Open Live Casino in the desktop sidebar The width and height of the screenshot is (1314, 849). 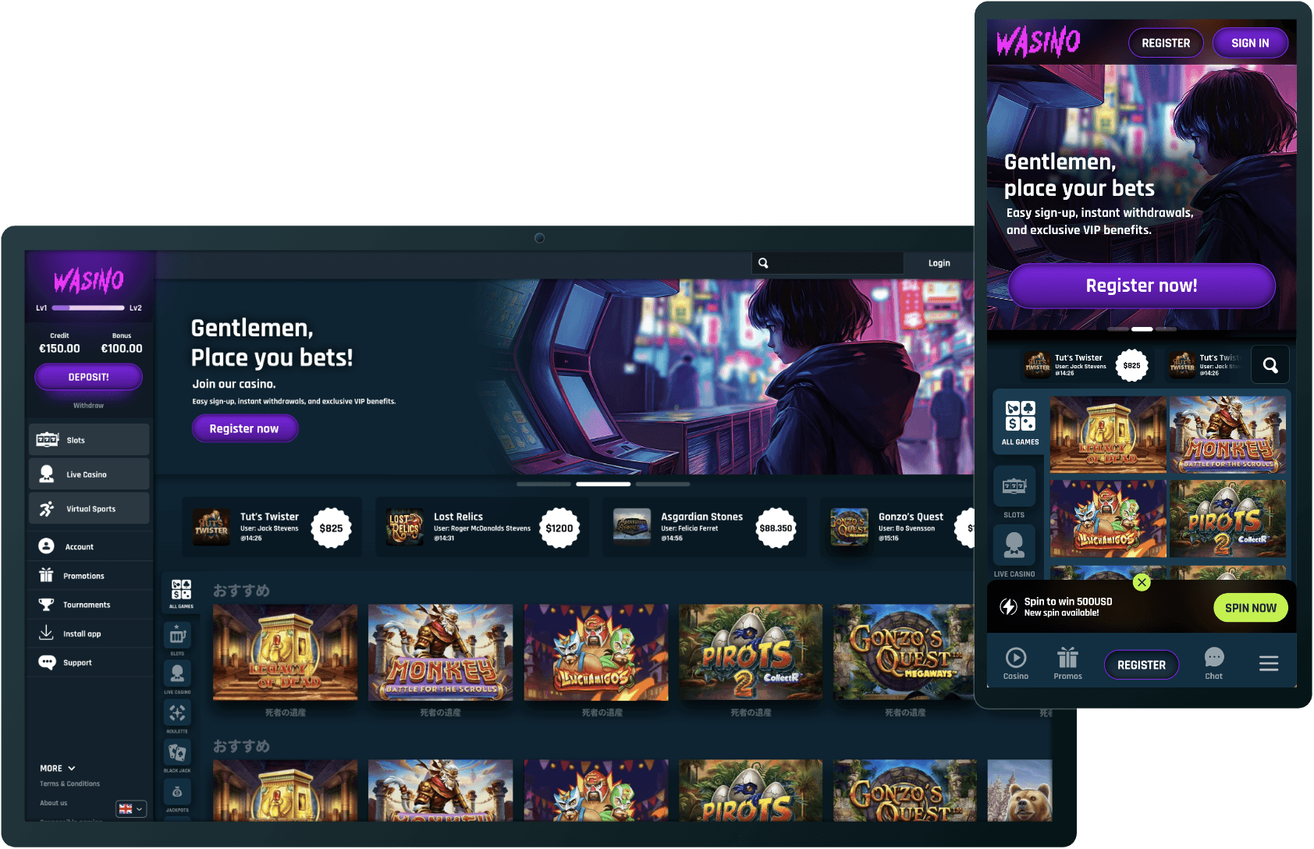[x=88, y=474]
